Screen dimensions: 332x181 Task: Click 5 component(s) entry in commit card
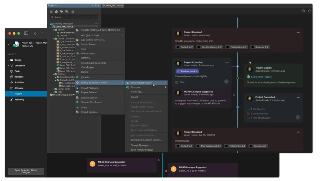257,114
